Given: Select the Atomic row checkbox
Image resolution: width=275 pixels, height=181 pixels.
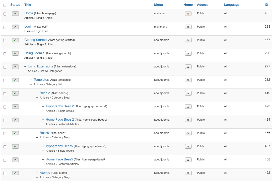Looking at the screenshot, I should (5, 173).
